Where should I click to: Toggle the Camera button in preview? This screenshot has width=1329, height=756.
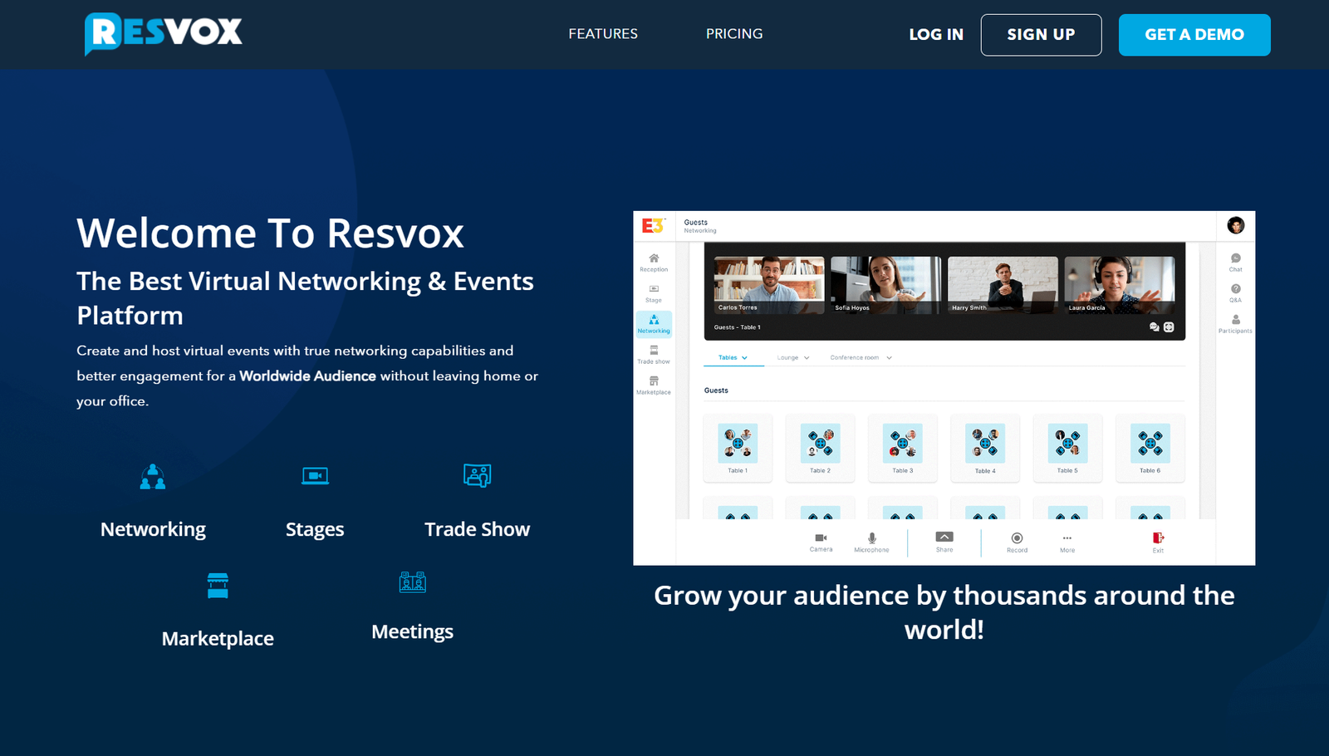[821, 542]
